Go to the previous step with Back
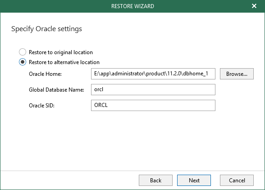 155,181
